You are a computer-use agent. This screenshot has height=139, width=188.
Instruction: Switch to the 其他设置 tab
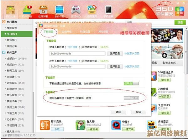coord(103,31)
